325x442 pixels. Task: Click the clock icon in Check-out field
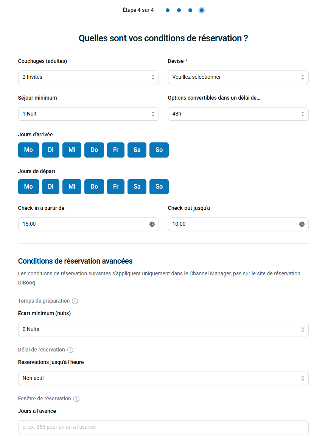coord(302,224)
